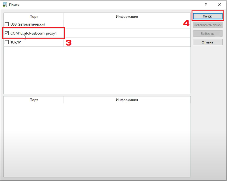Click the app icon in the title bar

(5, 5)
